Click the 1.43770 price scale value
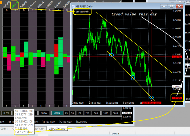190x136 pixels. (x=177, y=11)
